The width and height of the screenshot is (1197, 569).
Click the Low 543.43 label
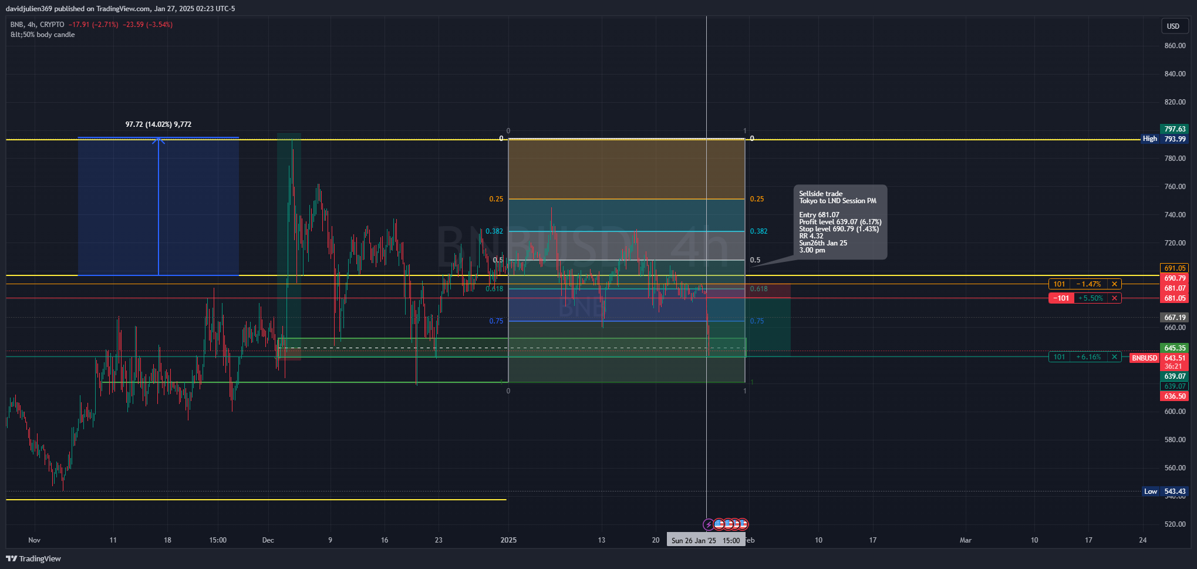pos(1165,491)
